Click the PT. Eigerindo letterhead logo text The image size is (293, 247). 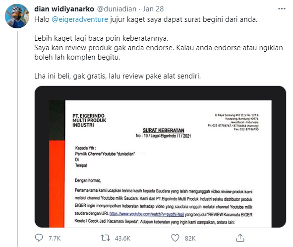[89, 120]
